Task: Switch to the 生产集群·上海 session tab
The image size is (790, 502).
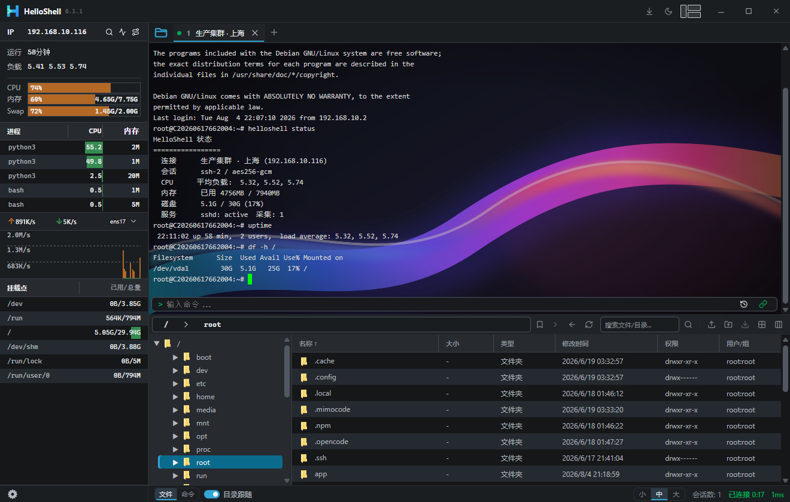Action: point(218,33)
